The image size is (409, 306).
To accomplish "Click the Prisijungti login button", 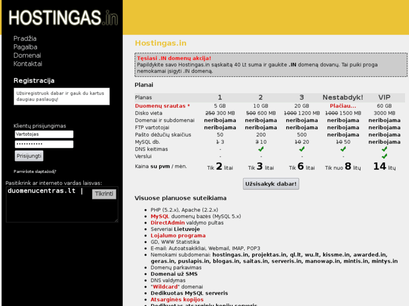I will point(29,156).
